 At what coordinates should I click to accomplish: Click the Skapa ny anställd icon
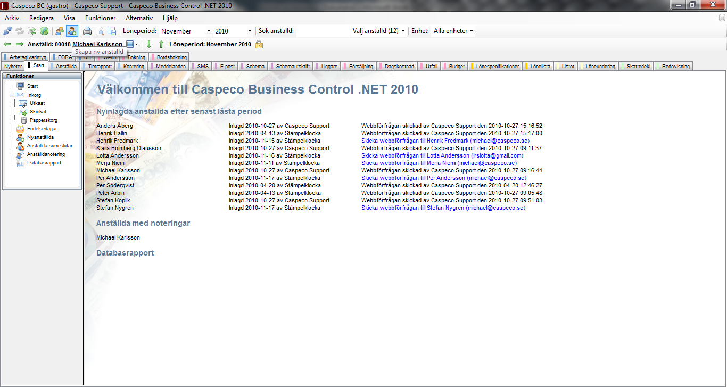point(72,31)
